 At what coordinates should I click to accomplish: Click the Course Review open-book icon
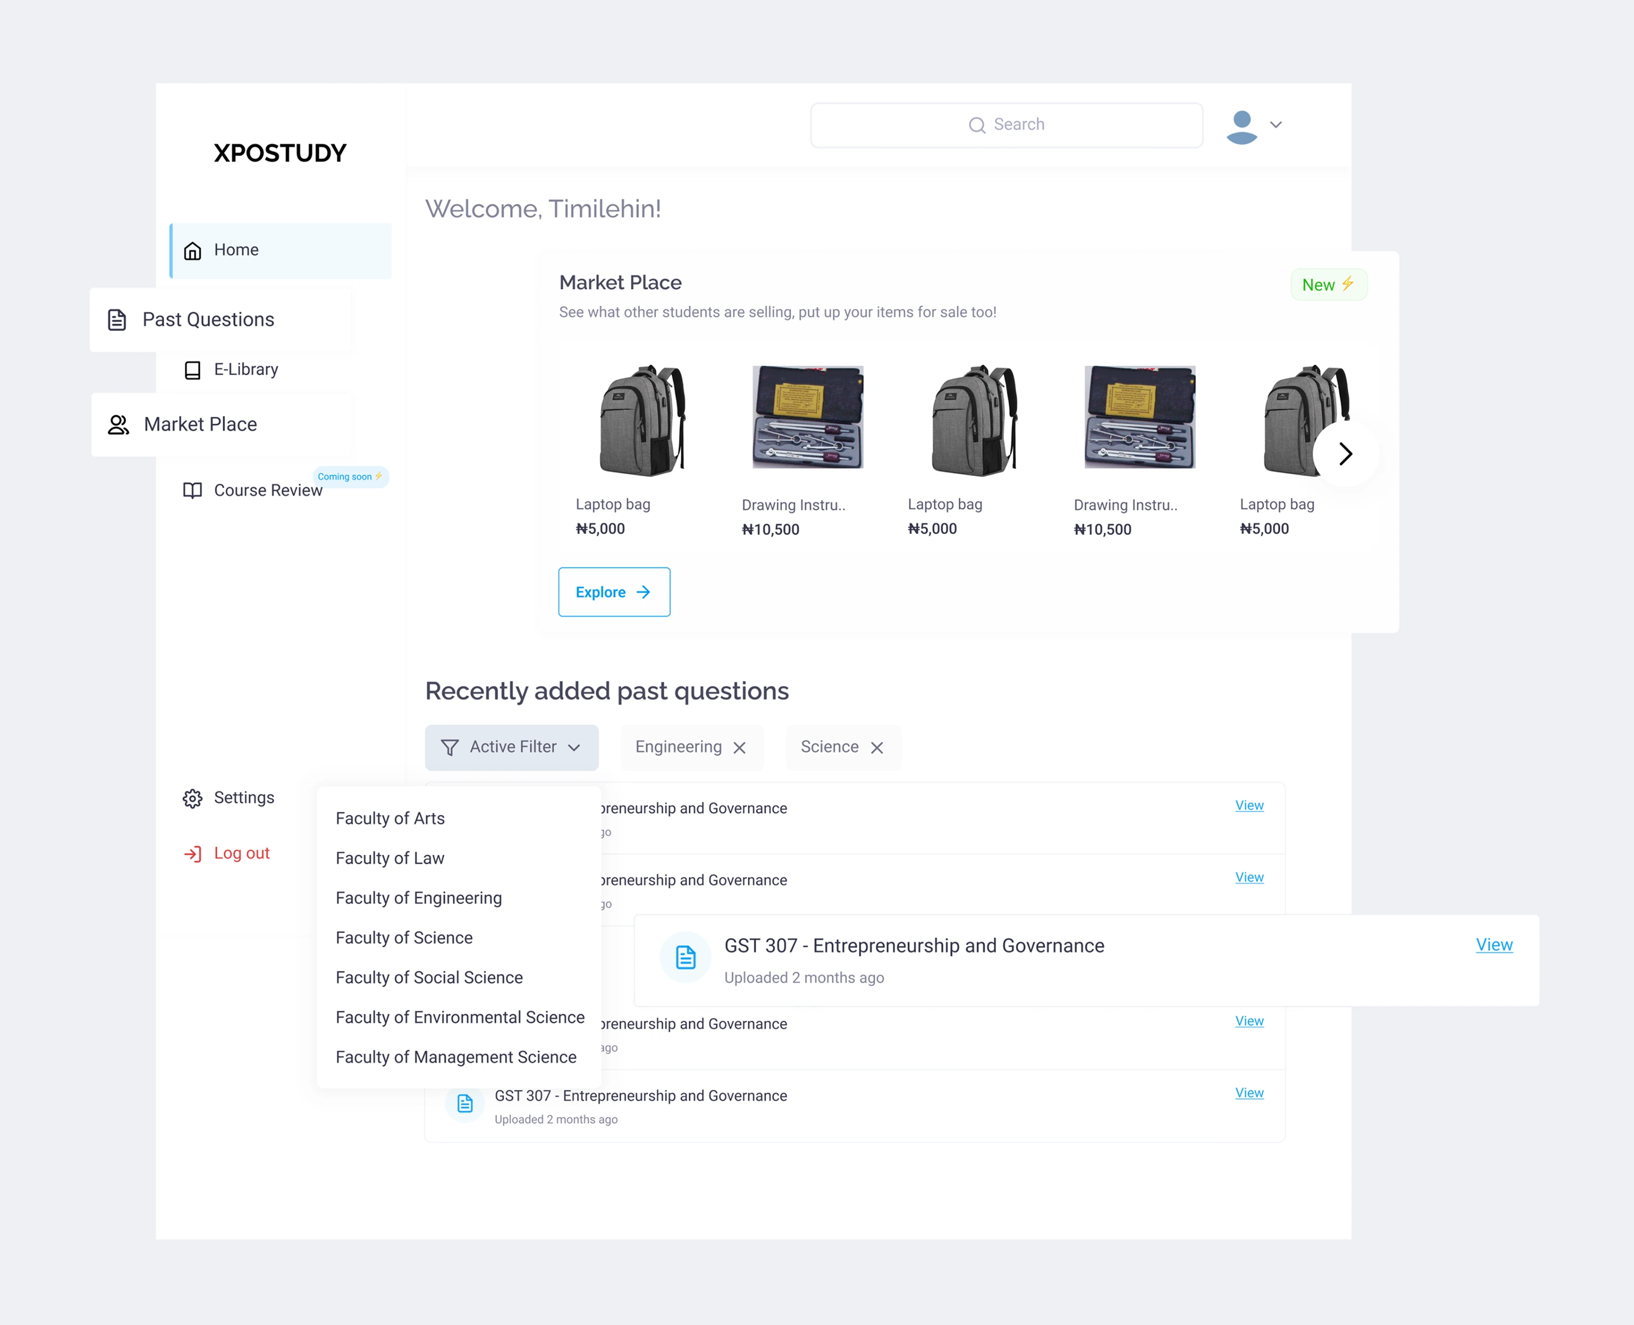(192, 490)
